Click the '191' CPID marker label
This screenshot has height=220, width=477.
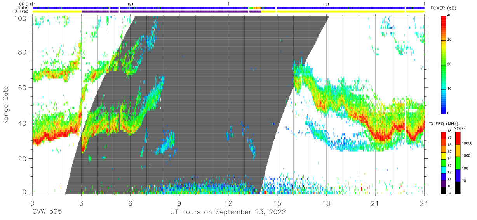tap(131, 4)
